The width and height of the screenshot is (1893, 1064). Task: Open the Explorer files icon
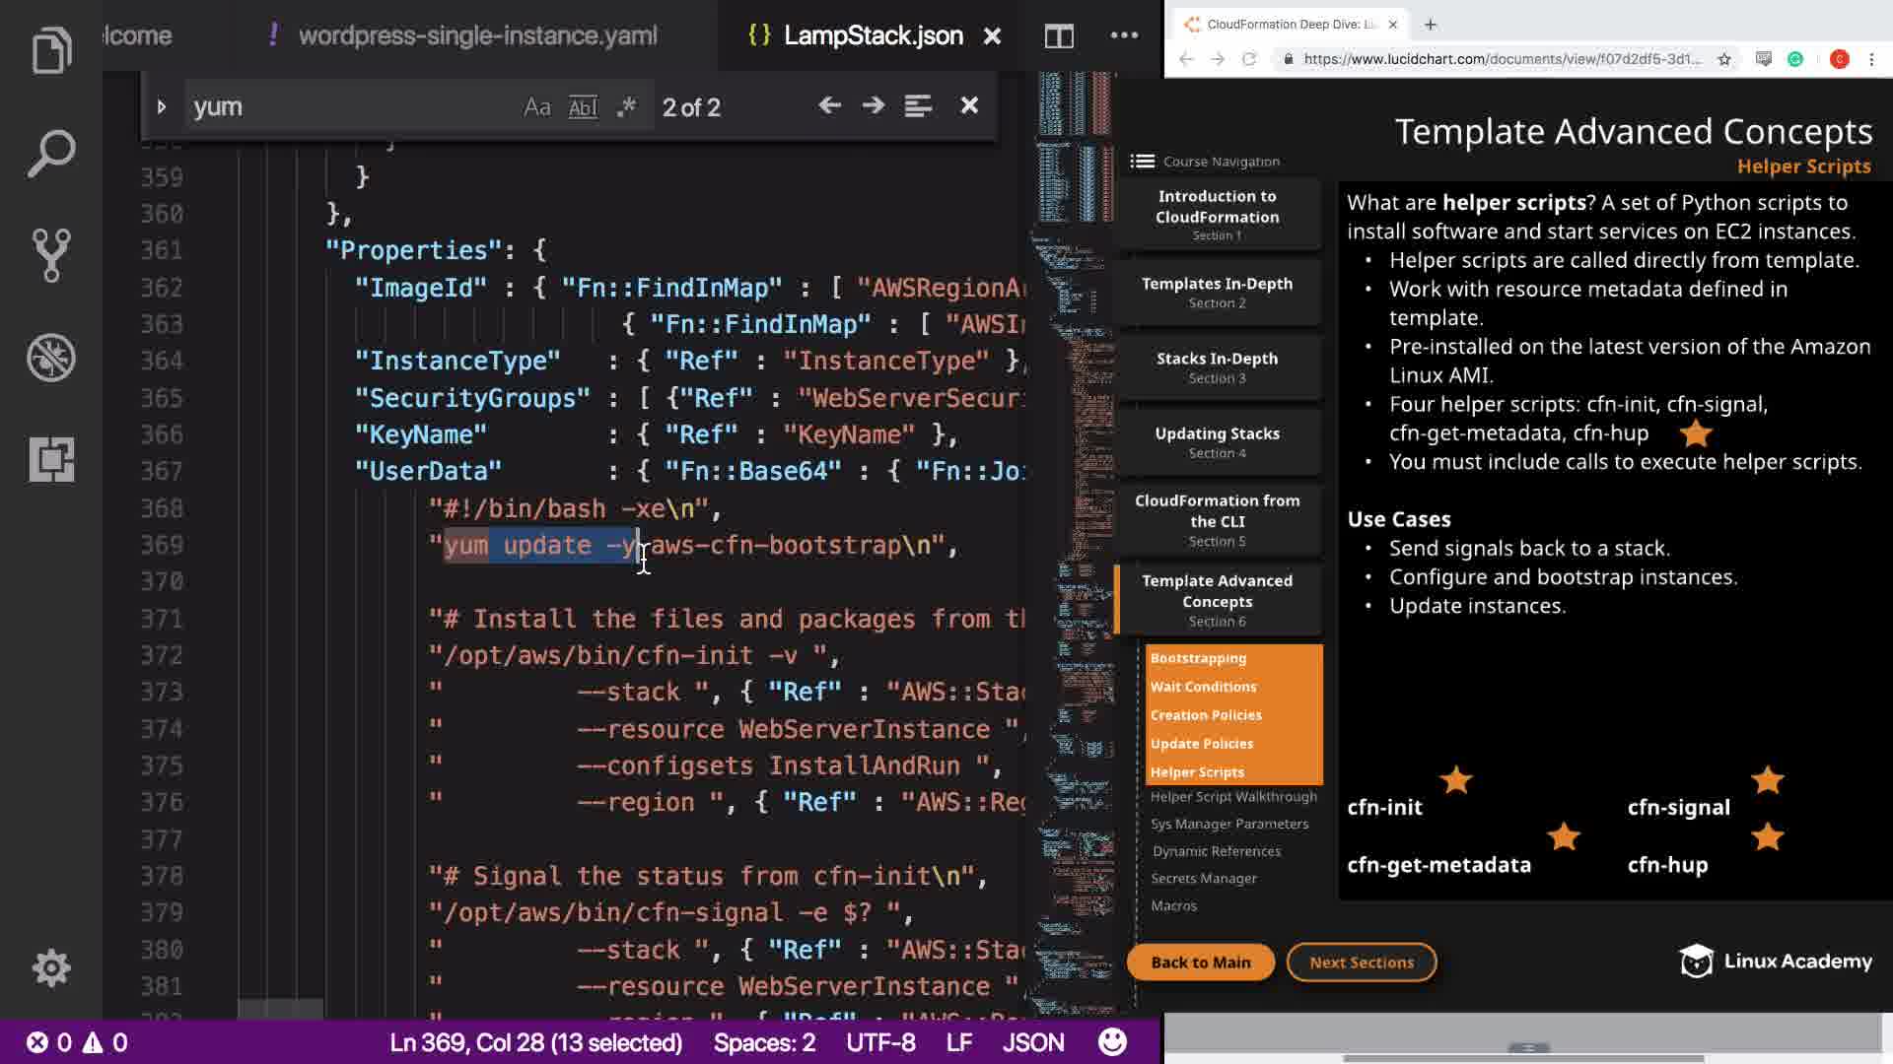tap(51, 51)
